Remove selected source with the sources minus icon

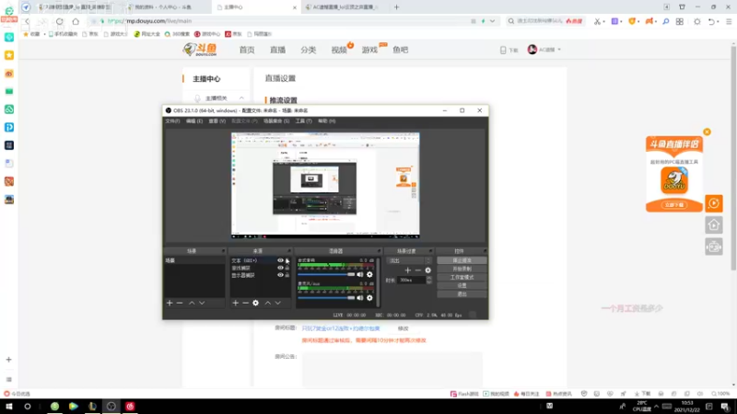[x=245, y=303]
